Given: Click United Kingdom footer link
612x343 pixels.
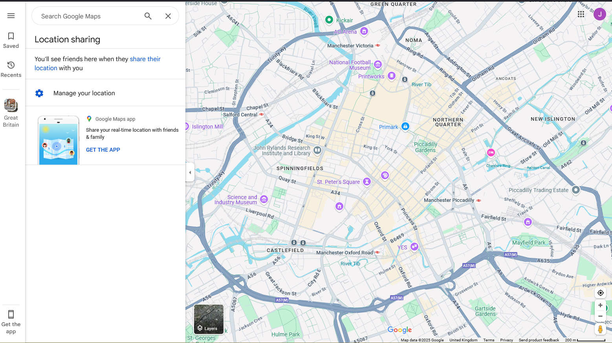Looking at the screenshot, I should pos(464,340).
